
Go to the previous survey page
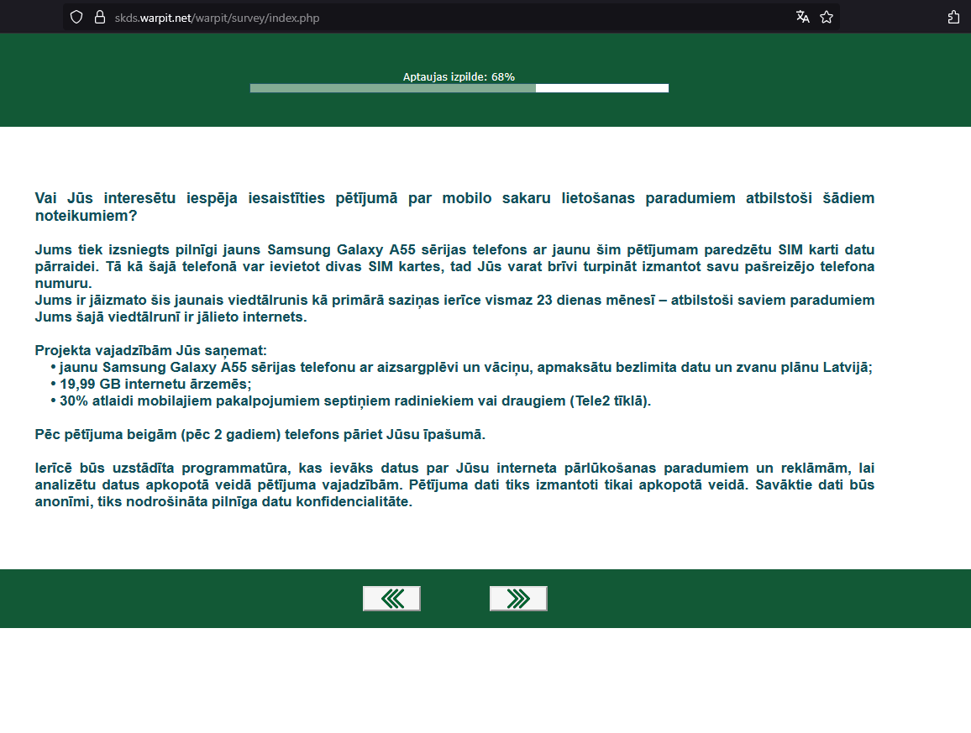click(391, 599)
